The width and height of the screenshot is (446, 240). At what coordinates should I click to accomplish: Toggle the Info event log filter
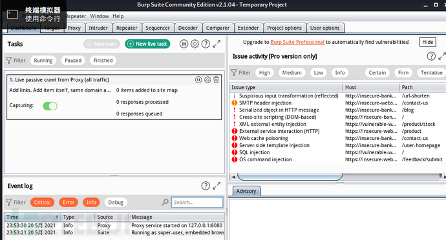tap(91, 202)
